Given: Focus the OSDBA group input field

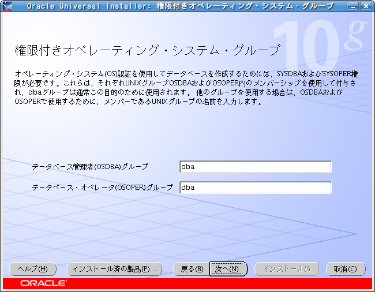Looking at the screenshot, I should pos(255,167).
